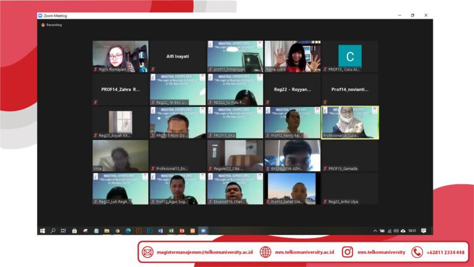Open Google Chrome from the taskbar
This screenshot has height=267, width=474.
[x=117, y=231]
